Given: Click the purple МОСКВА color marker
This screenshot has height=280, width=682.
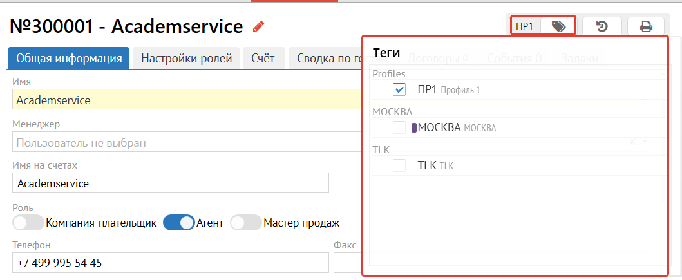Looking at the screenshot, I should pyautogui.click(x=414, y=127).
